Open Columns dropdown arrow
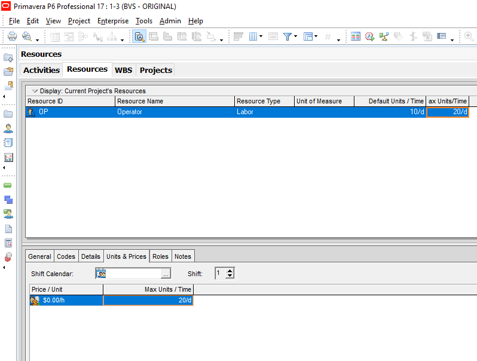 click(261, 36)
